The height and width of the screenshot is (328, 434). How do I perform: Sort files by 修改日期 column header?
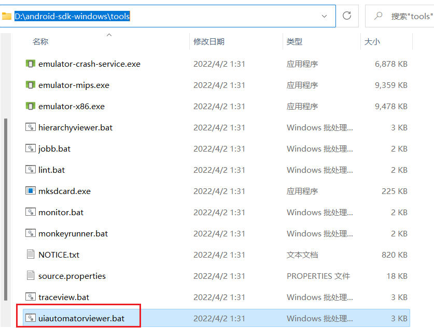[x=208, y=42]
